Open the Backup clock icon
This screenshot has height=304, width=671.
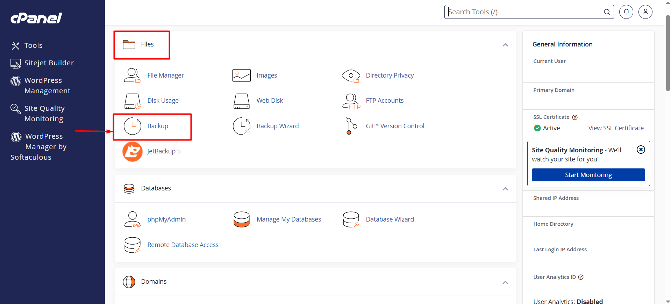[132, 126]
